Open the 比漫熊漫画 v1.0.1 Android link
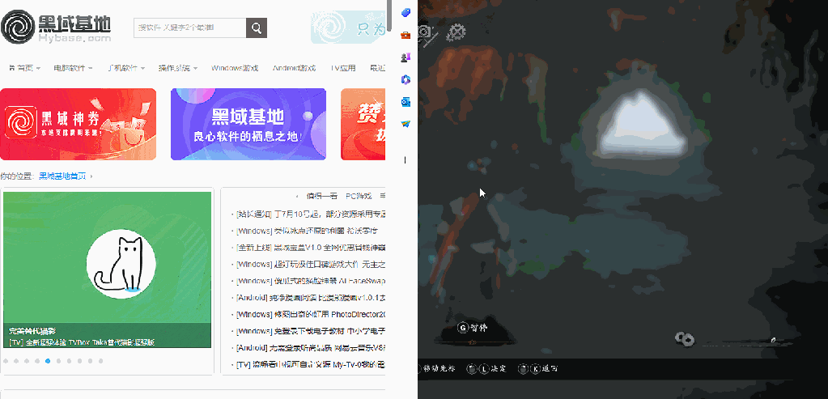The width and height of the screenshot is (828, 399). pyautogui.click(x=311, y=298)
